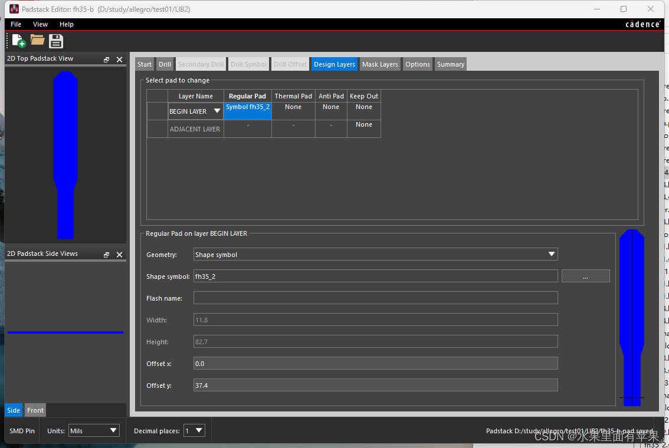Undock the 2D Padstack Side Views panel
Viewport: 669px width, 448px height.
(107, 255)
